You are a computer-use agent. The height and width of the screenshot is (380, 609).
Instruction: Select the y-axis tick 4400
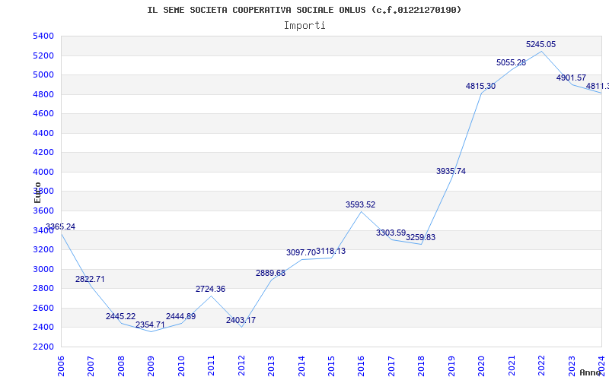coord(43,134)
